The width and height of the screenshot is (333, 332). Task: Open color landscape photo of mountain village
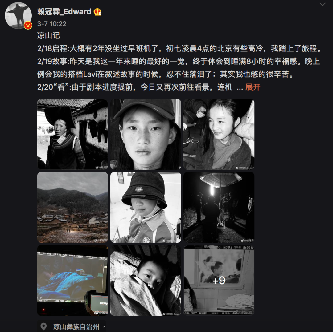(x=73, y=207)
